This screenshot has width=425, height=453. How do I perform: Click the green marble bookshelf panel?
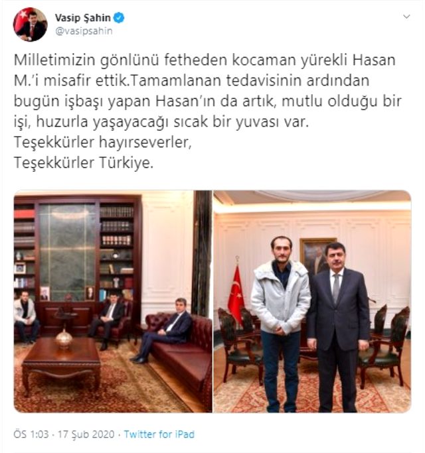[68, 251]
